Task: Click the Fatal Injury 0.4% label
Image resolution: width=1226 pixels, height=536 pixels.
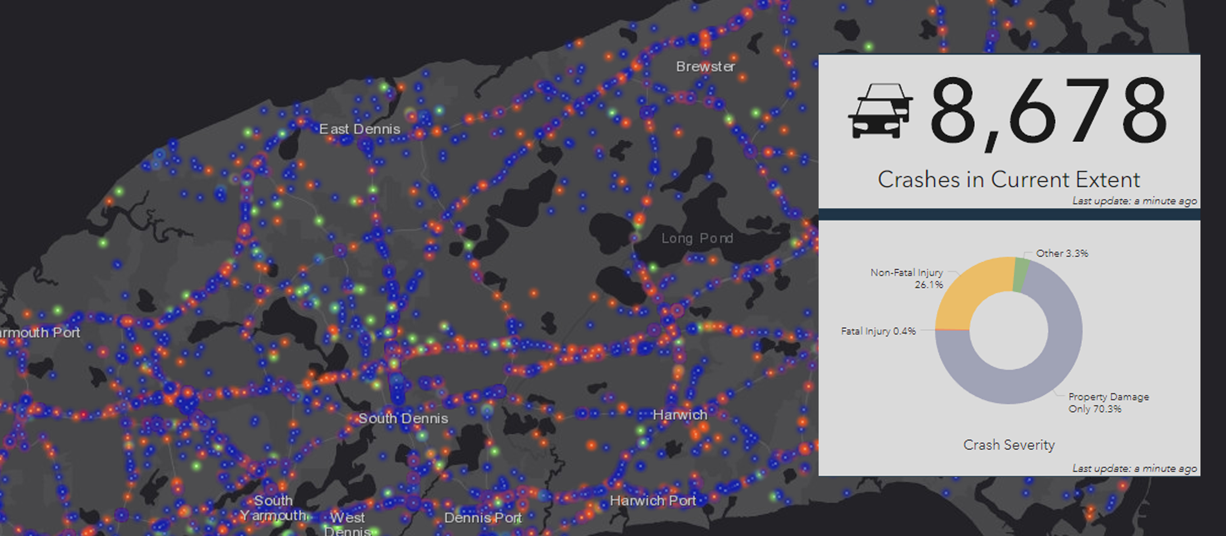Action: click(x=878, y=331)
